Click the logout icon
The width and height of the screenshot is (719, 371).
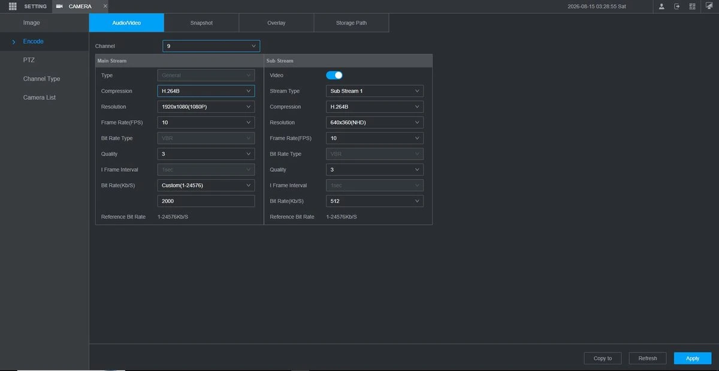[x=677, y=6]
